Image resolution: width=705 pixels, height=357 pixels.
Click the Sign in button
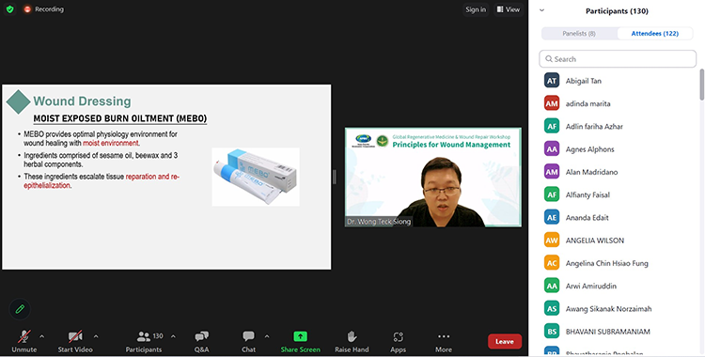(x=476, y=9)
